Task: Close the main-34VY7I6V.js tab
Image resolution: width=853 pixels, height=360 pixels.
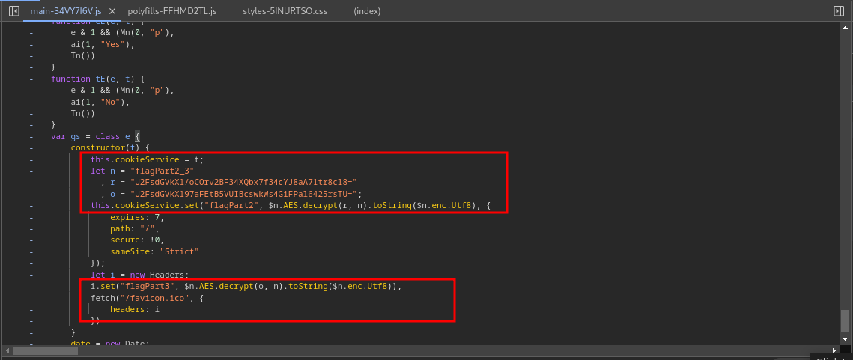Action: tap(112, 12)
